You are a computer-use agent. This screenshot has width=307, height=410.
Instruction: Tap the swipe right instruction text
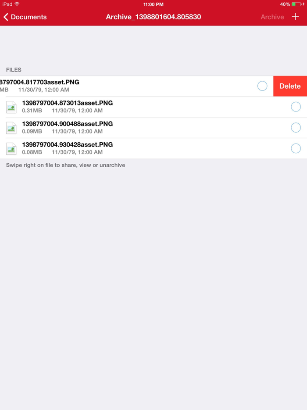click(65, 165)
